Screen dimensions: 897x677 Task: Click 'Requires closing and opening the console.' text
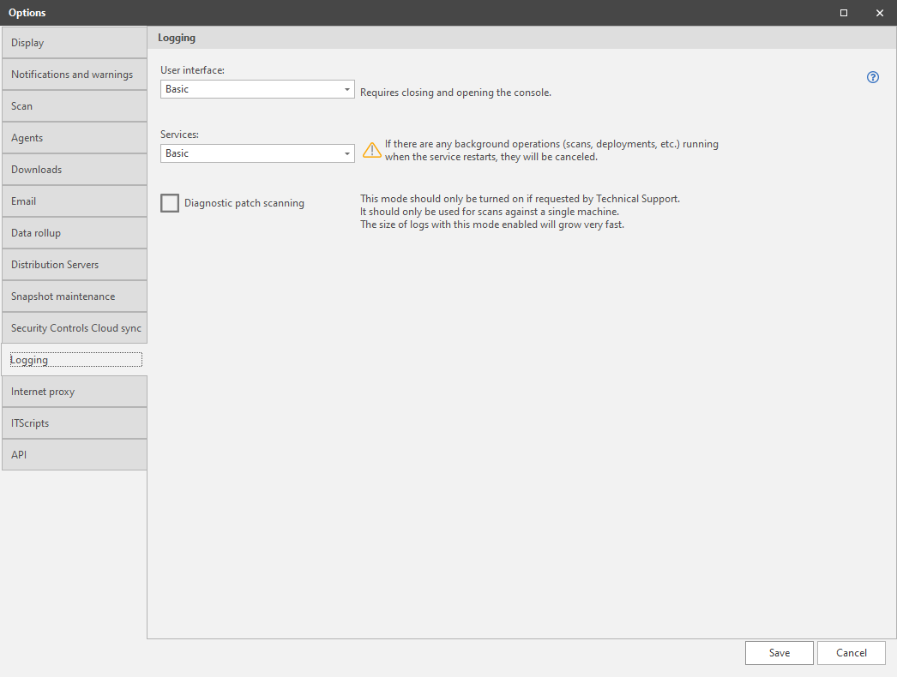(x=455, y=93)
